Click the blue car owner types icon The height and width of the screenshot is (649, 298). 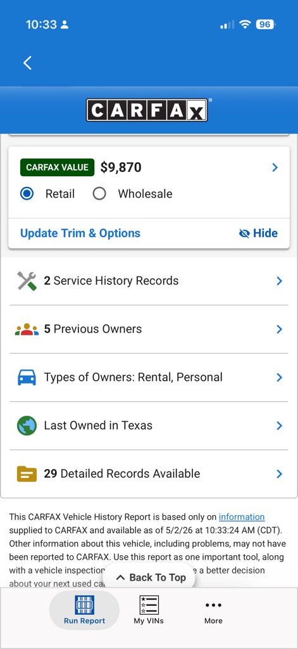[27, 378]
